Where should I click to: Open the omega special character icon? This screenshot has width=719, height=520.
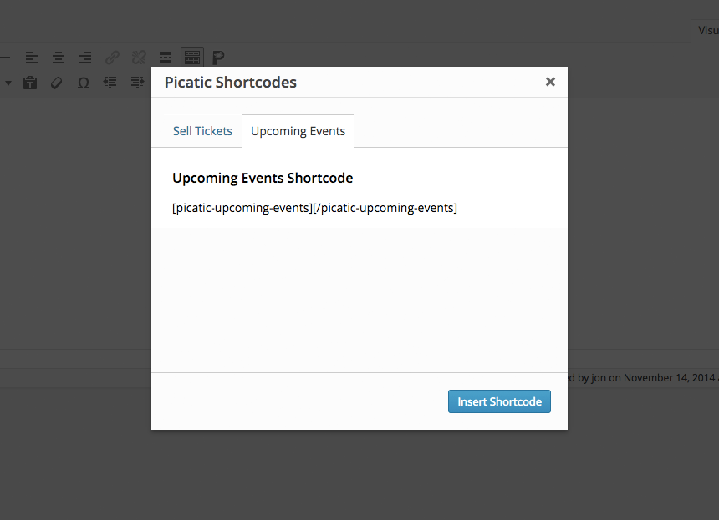(x=84, y=83)
